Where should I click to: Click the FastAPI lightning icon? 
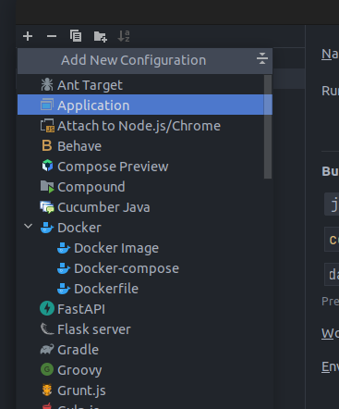(47, 308)
